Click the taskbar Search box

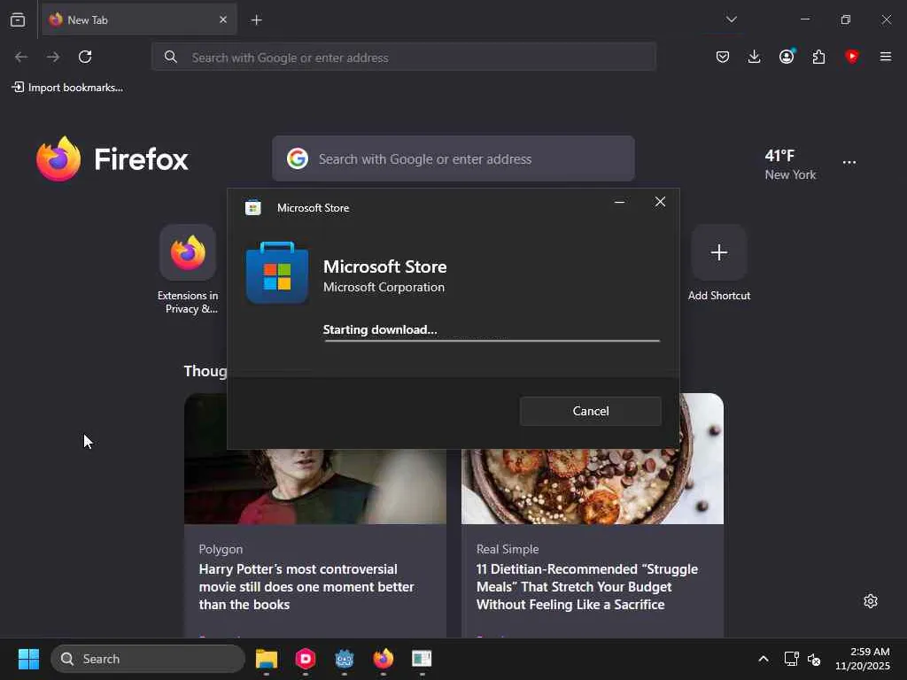(x=148, y=659)
